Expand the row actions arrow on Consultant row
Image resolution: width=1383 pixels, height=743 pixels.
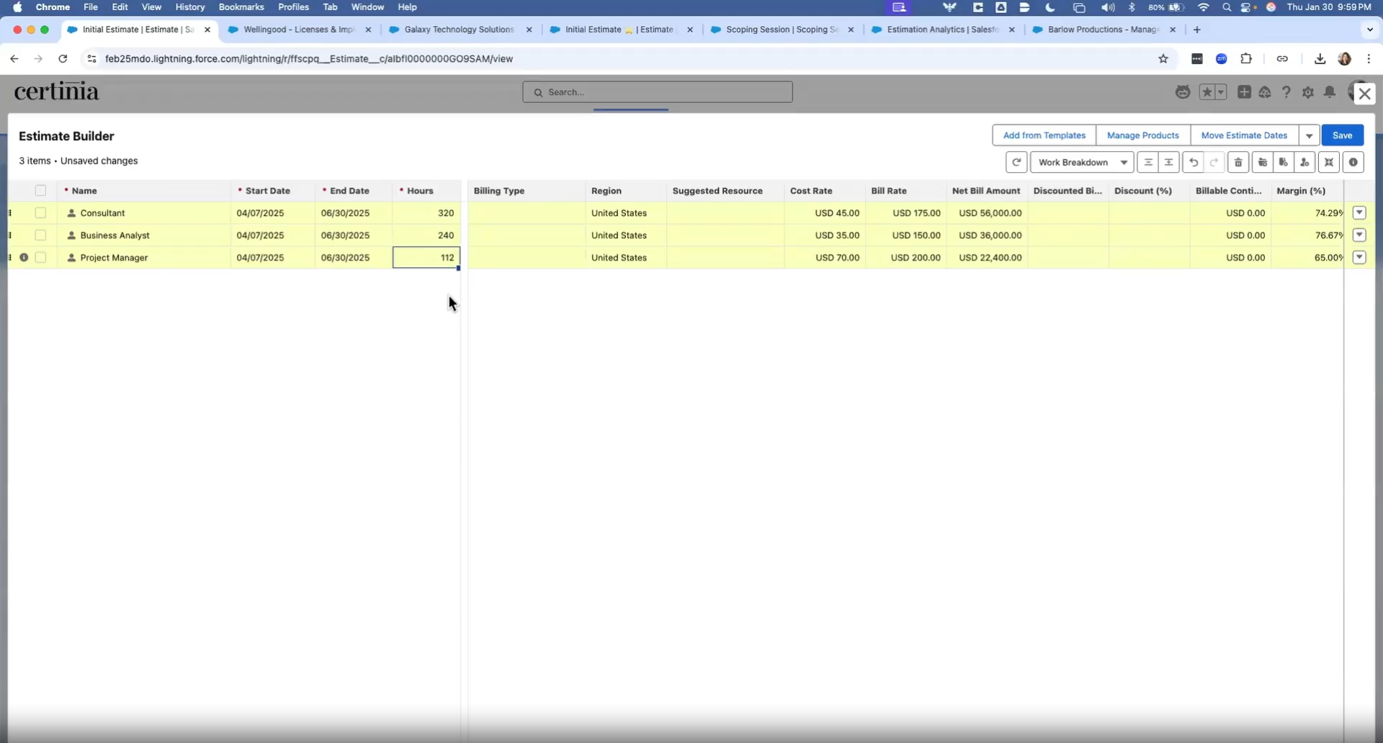click(1361, 213)
